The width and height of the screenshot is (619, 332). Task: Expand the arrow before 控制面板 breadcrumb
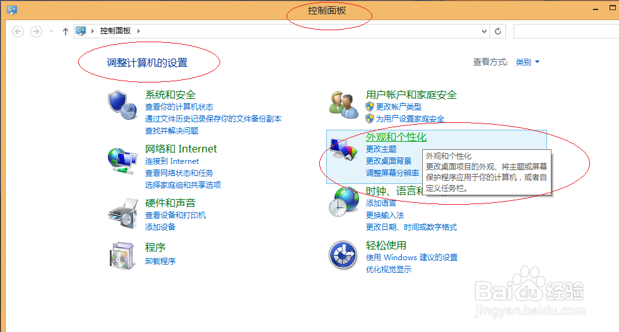[92, 31]
